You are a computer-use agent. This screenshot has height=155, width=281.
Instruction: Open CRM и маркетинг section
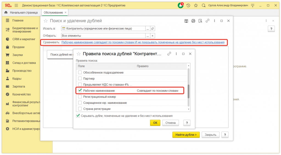click(24, 39)
